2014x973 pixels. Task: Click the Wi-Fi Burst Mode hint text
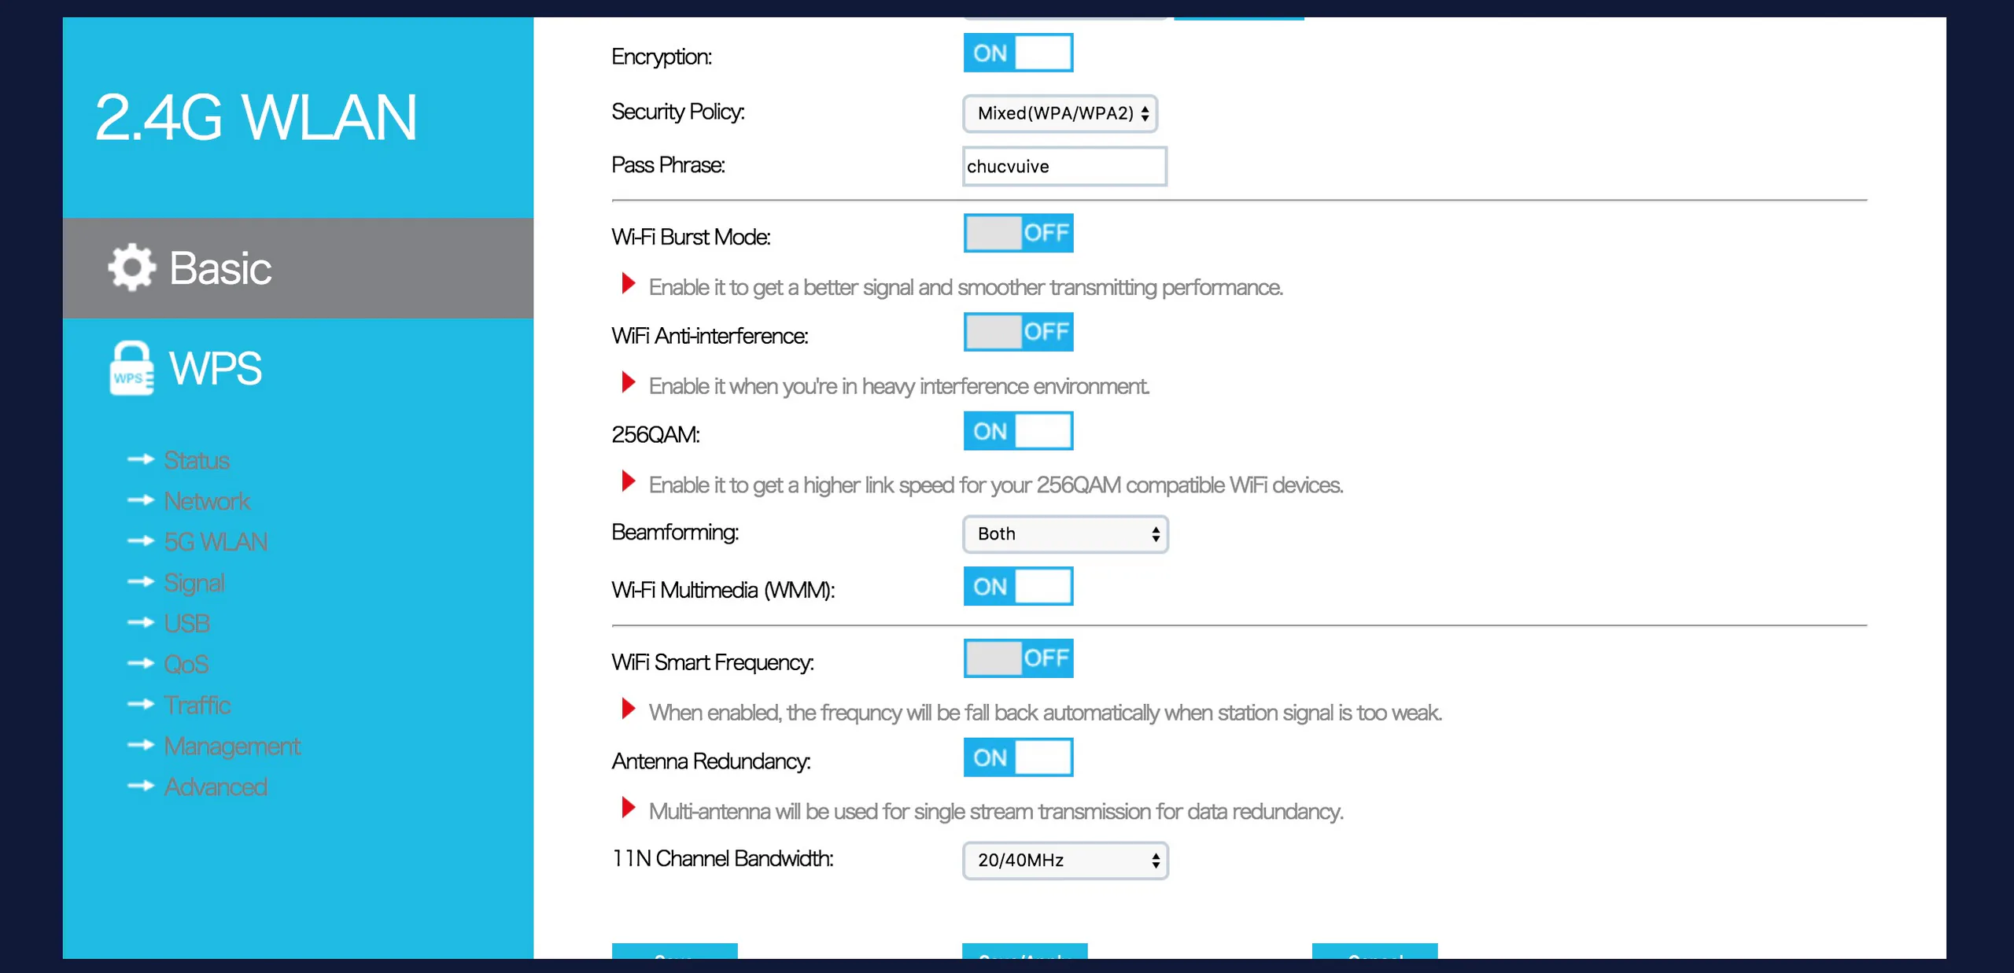[965, 288]
